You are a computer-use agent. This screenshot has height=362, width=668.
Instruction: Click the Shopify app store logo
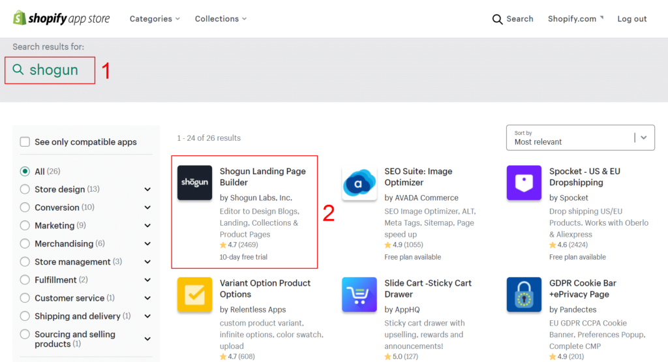pyautogui.click(x=61, y=18)
